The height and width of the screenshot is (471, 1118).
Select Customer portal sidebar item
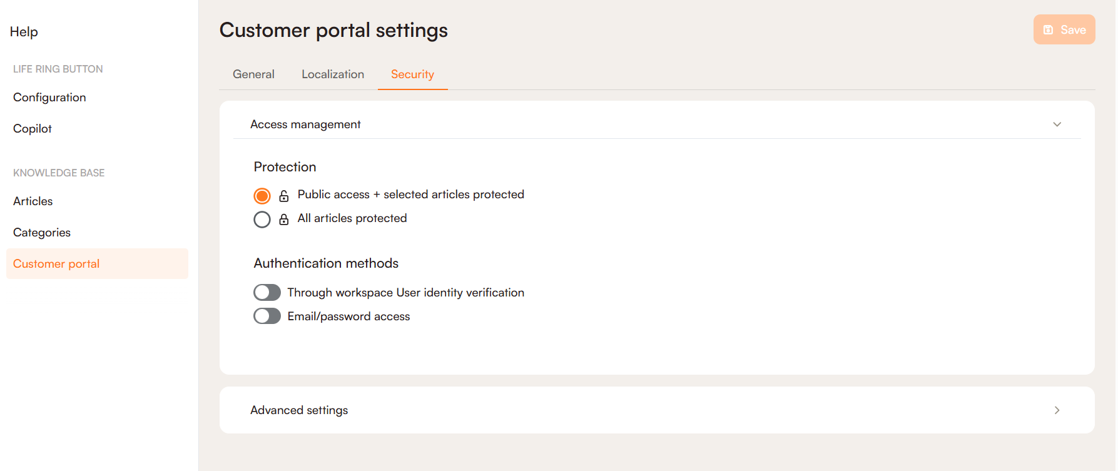tap(56, 264)
